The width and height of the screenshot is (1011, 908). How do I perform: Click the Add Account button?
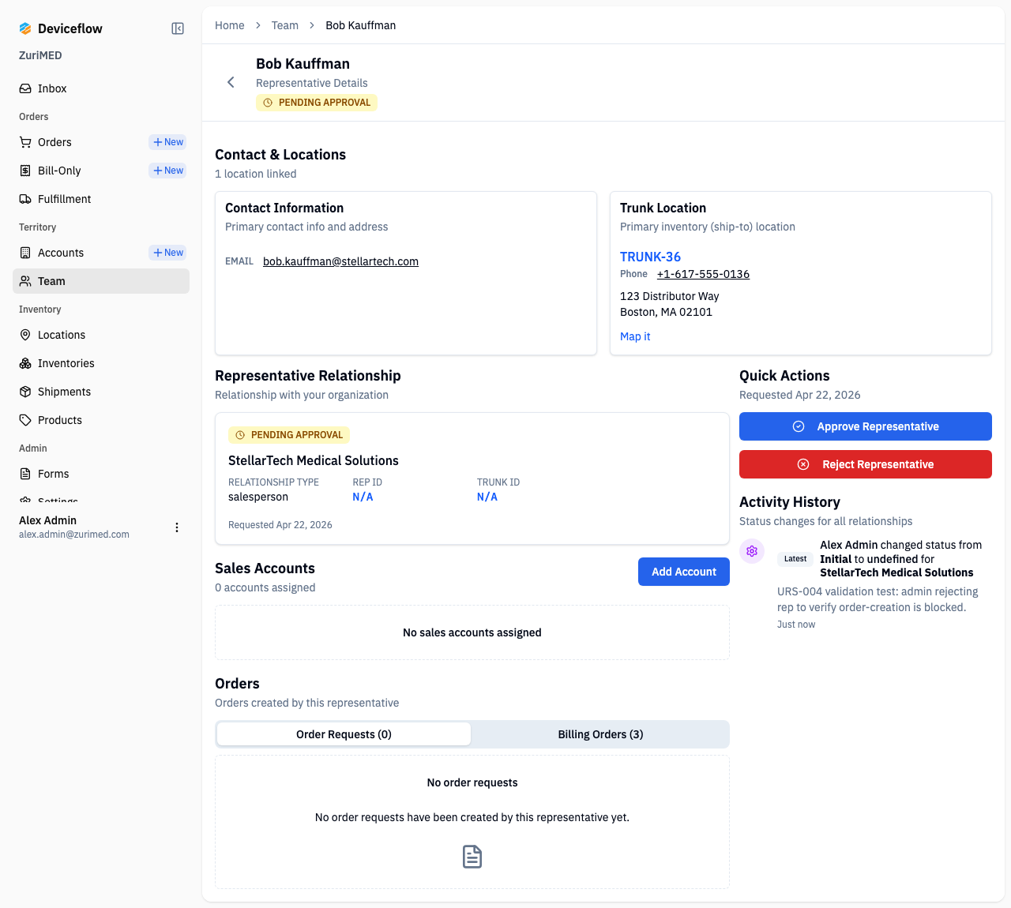point(684,572)
